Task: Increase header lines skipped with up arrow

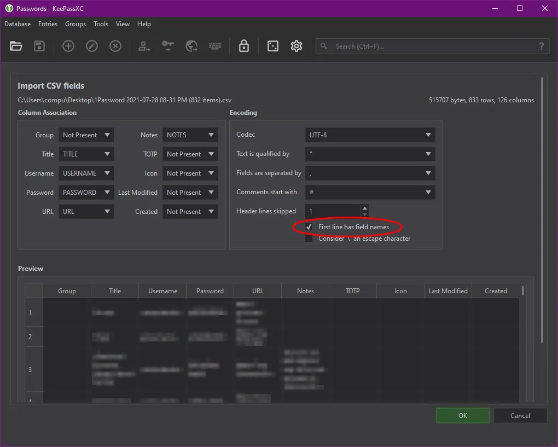Action: 365,207
